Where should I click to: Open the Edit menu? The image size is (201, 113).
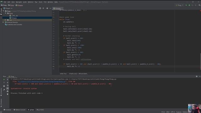(9, 2)
